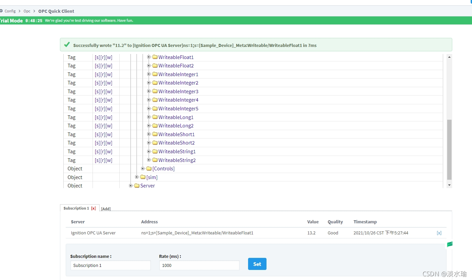472x280 pixels.
Task: Read [r] the WriteableInteger1 tag
Action: (x=103, y=74)
